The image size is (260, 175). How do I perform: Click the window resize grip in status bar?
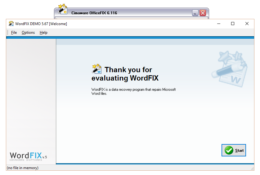[252, 168]
